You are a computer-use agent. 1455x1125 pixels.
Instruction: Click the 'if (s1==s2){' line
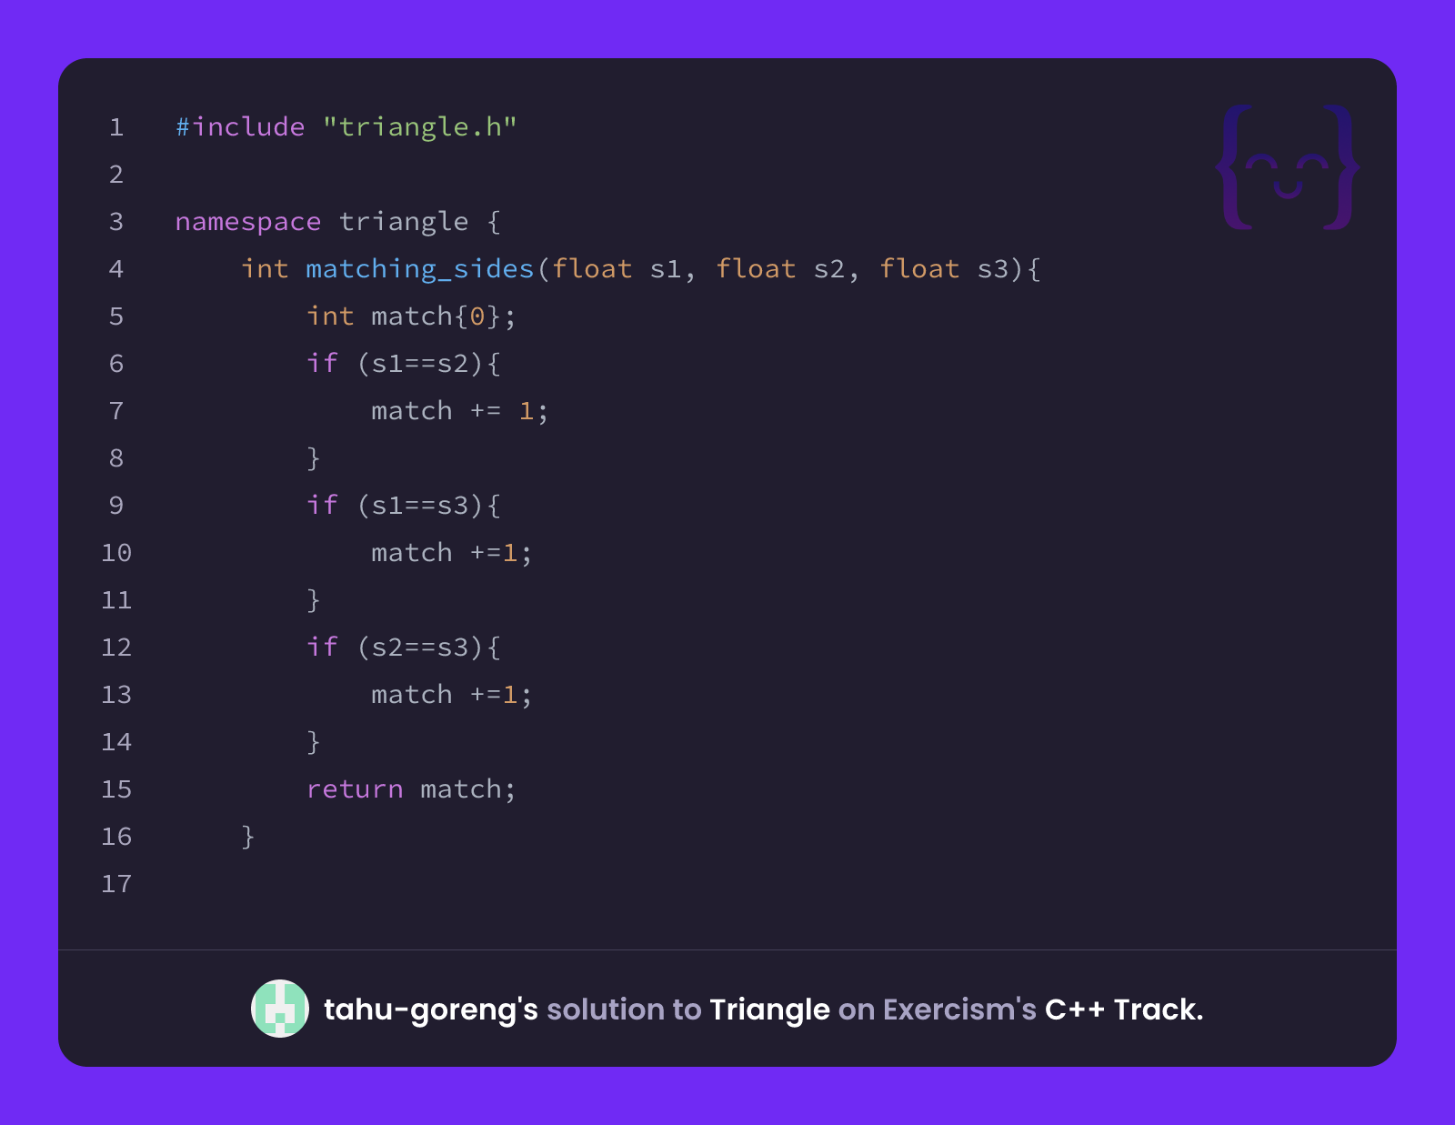tap(404, 364)
